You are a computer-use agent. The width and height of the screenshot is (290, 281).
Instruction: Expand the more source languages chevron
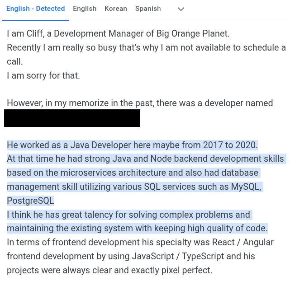coord(181,9)
